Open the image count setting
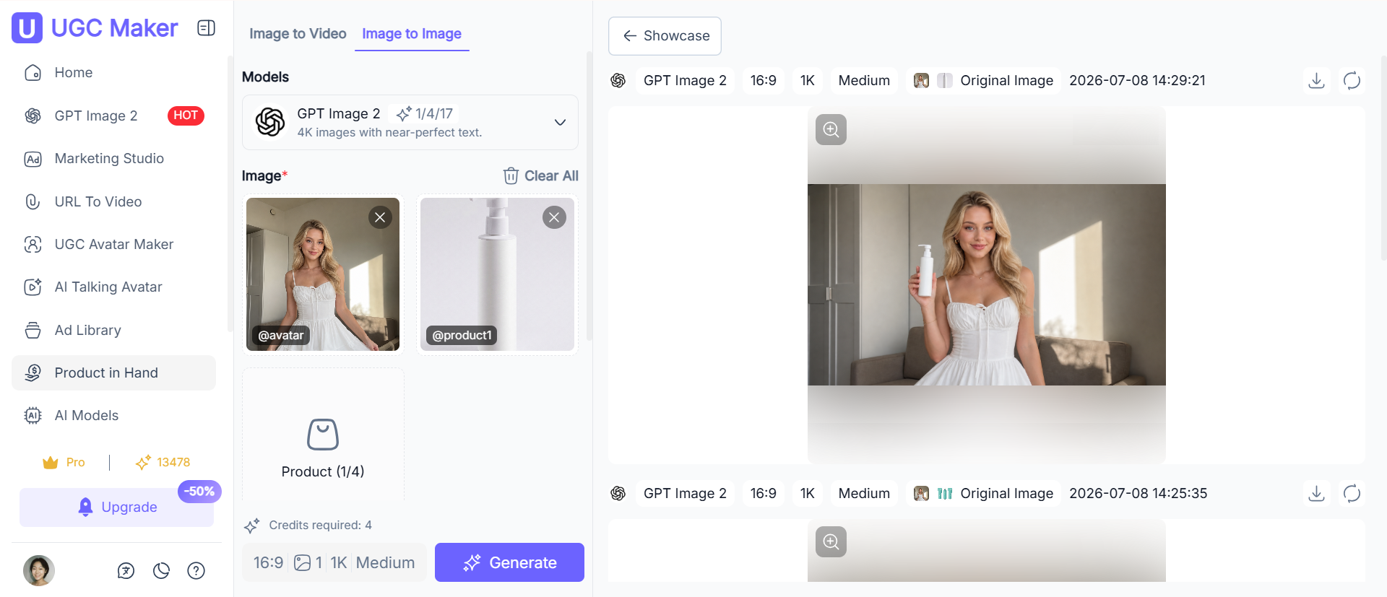 click(x=308, y=562)
